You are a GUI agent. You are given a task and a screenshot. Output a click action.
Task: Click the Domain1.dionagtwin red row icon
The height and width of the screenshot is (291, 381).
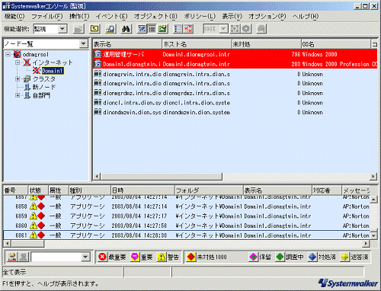(98, 64)
